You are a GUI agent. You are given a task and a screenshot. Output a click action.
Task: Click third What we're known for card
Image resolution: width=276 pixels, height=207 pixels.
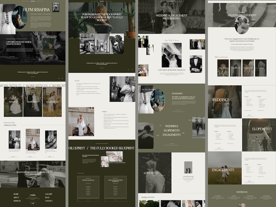[x=248, y=68]
